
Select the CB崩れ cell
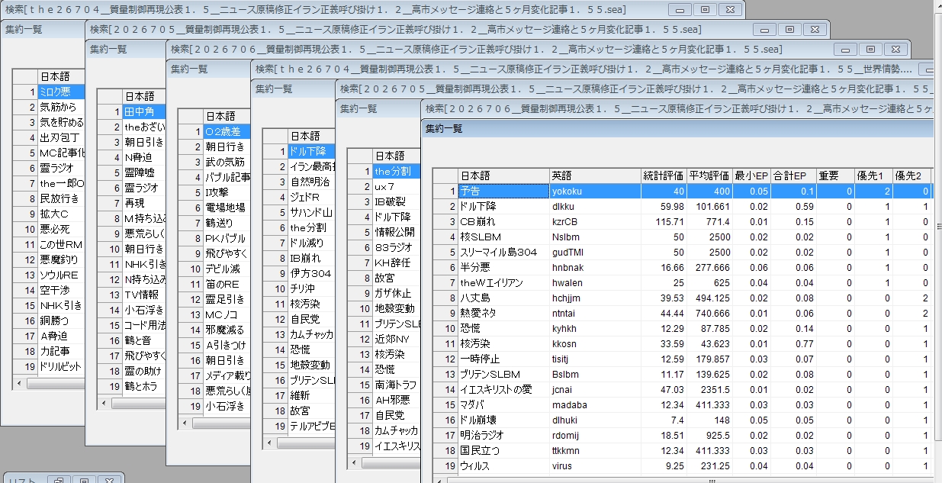click(503, 221)
